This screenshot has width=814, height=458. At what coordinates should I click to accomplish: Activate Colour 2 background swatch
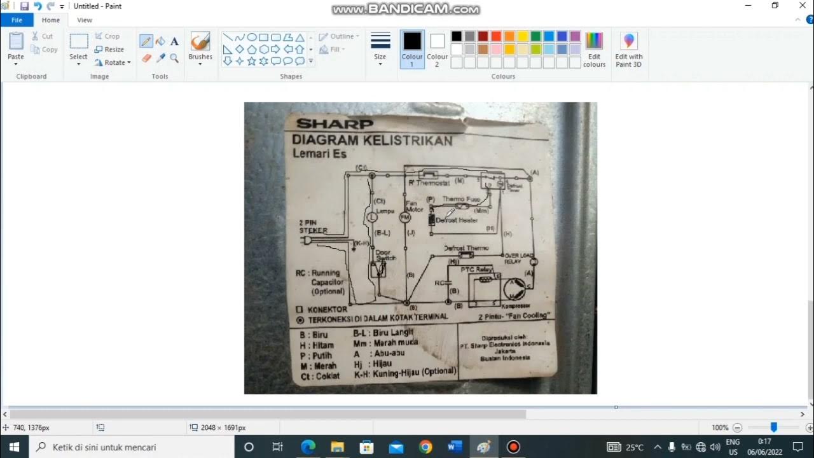[x=437, y=49]
